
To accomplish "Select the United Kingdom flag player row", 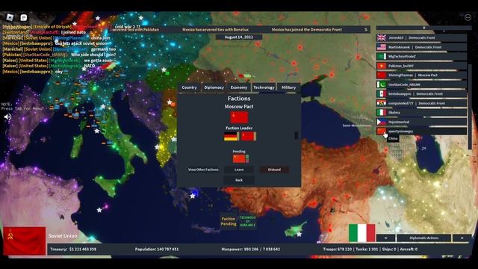I will click(x=421, y=38).
